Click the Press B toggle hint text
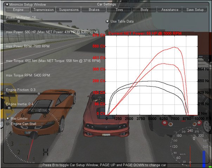 tap(104, 165)
